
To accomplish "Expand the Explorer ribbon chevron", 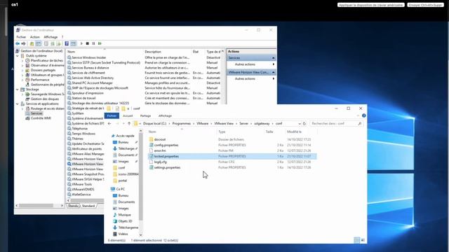I will click(358, 115).
